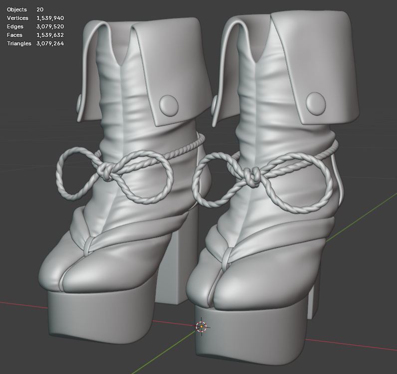Click the 3D cursor at the origin
This screenshot has width=397, height=374.
point(201,327)
